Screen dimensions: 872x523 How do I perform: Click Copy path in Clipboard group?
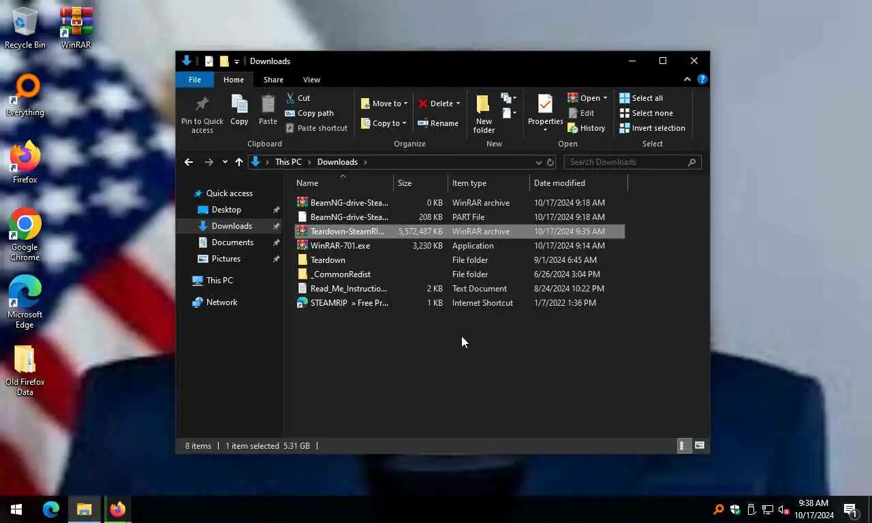point(309,113)
